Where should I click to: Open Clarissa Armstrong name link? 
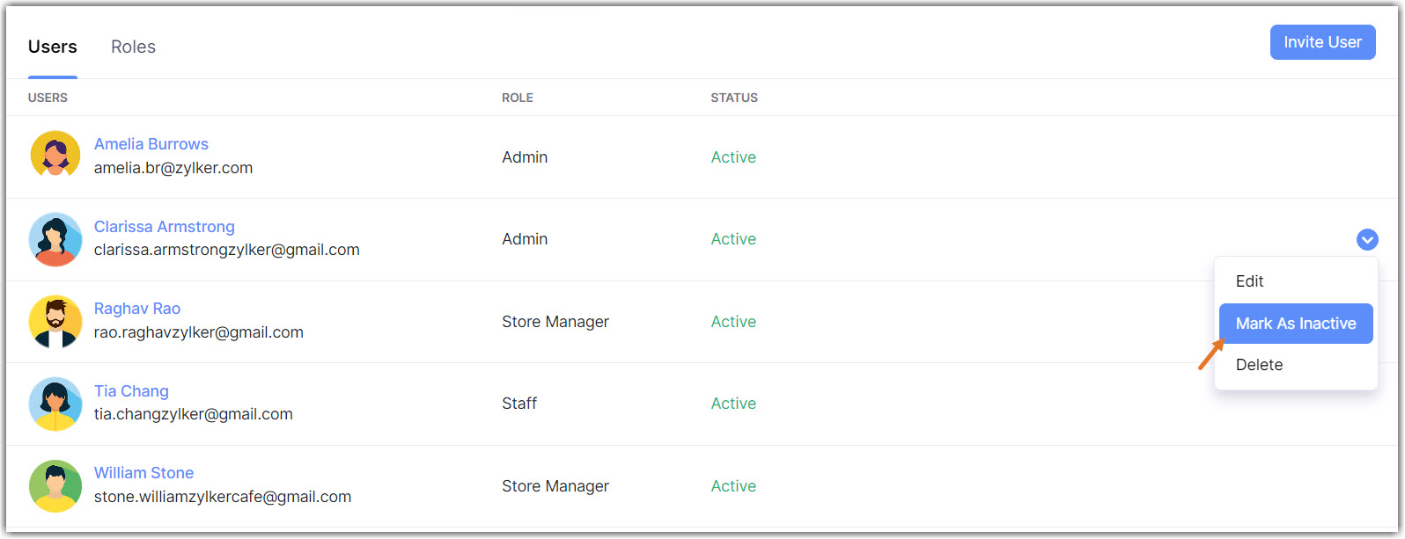point(165,227)
